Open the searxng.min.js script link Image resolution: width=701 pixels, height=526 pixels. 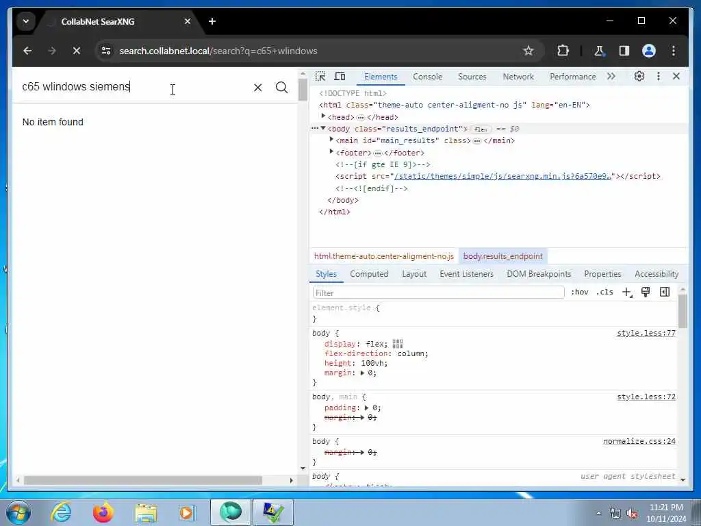click(502, 176)
